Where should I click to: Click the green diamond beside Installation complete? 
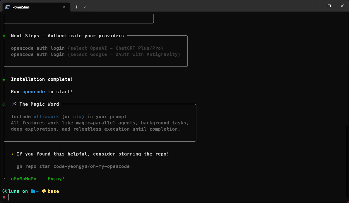pos(4,79)
